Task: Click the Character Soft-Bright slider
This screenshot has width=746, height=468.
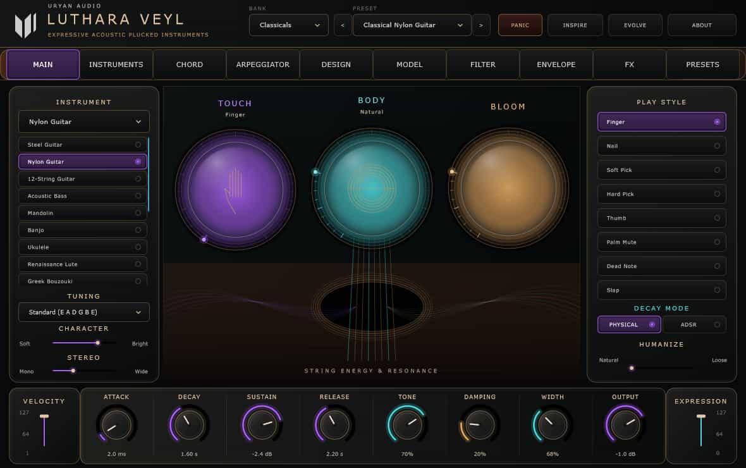Action: (x=84, y=343)
